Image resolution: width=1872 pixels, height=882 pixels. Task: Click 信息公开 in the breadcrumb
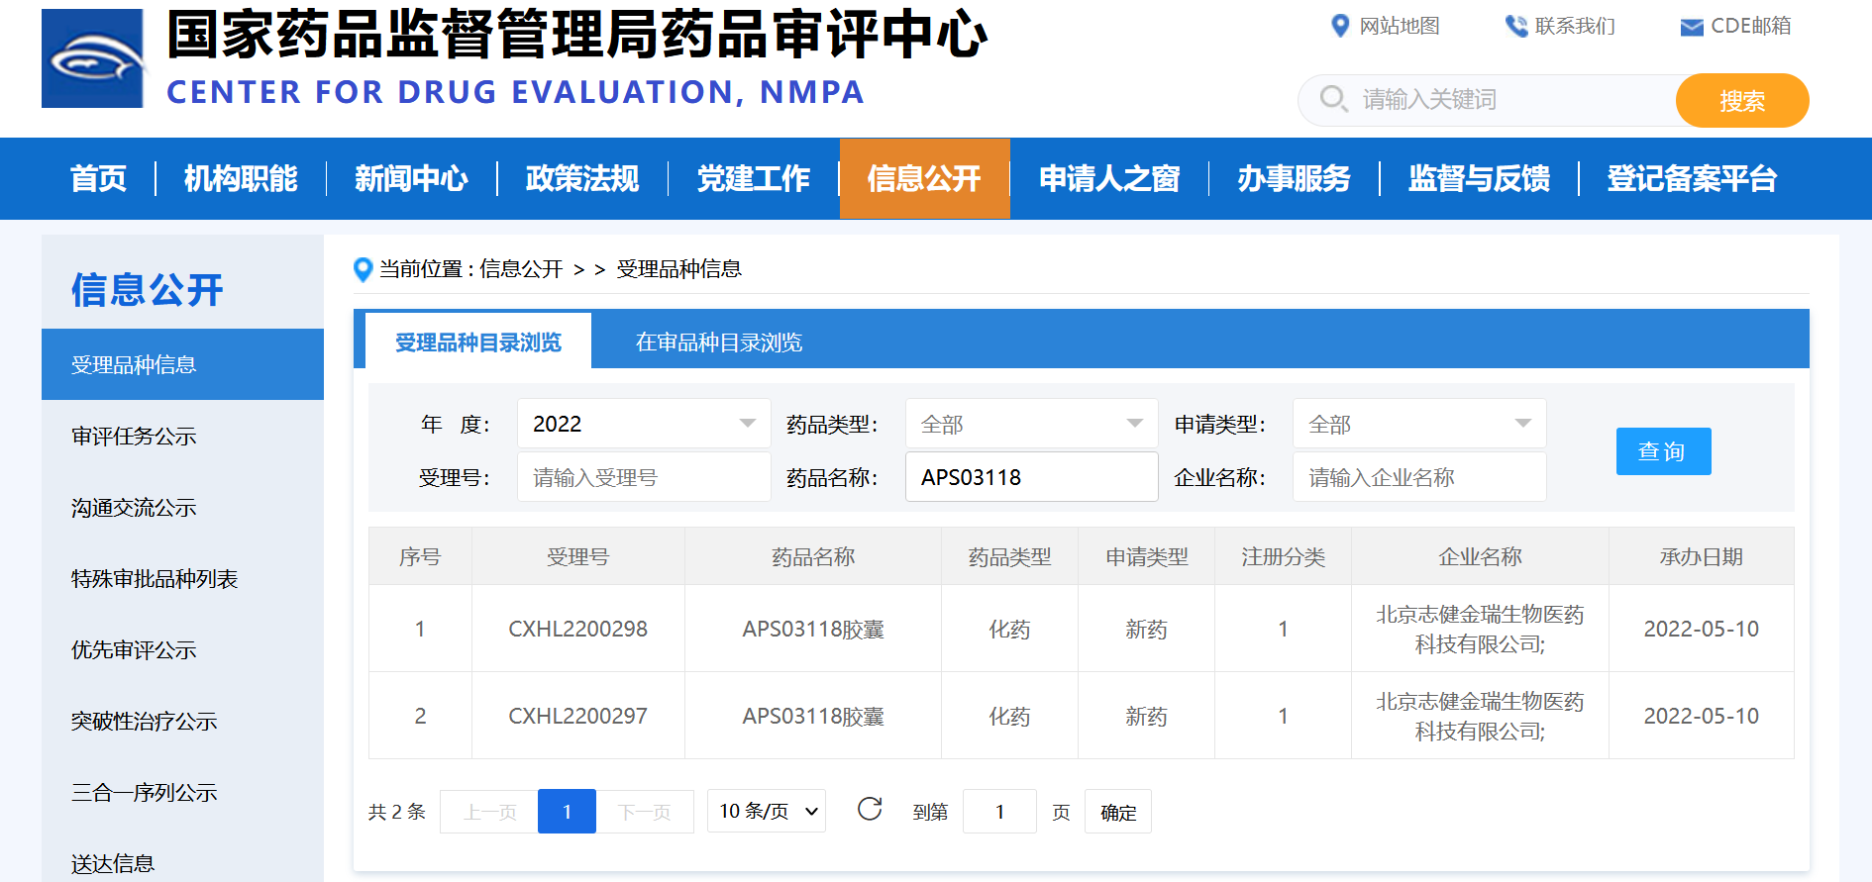[521, 269]
